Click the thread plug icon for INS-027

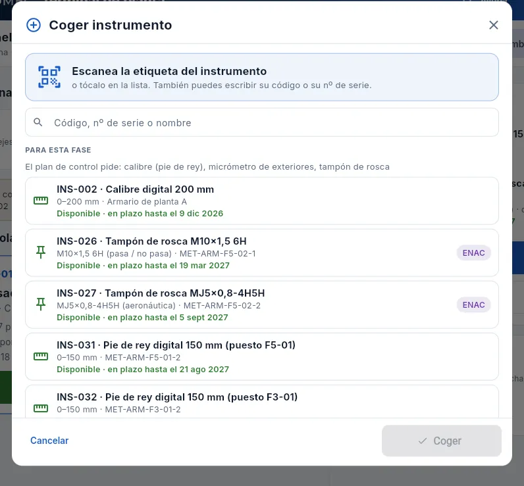tap(41, 304)
